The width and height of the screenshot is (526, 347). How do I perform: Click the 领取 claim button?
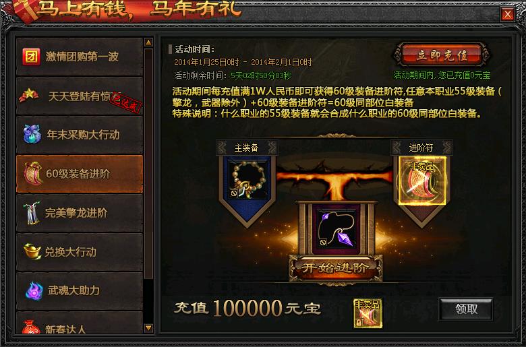click(466, 309)
